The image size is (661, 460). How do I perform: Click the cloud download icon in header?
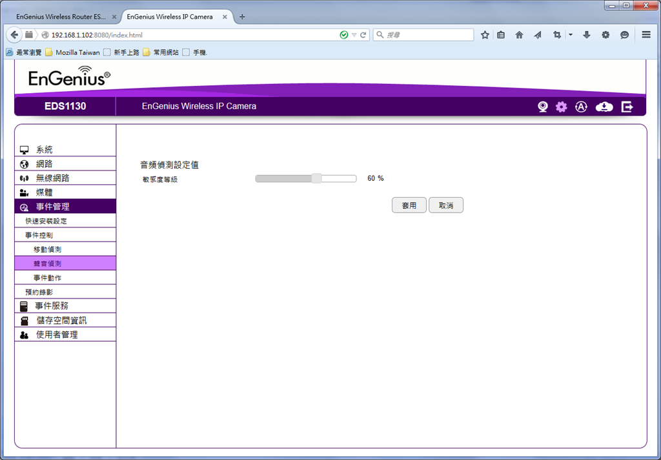[604, 107]
